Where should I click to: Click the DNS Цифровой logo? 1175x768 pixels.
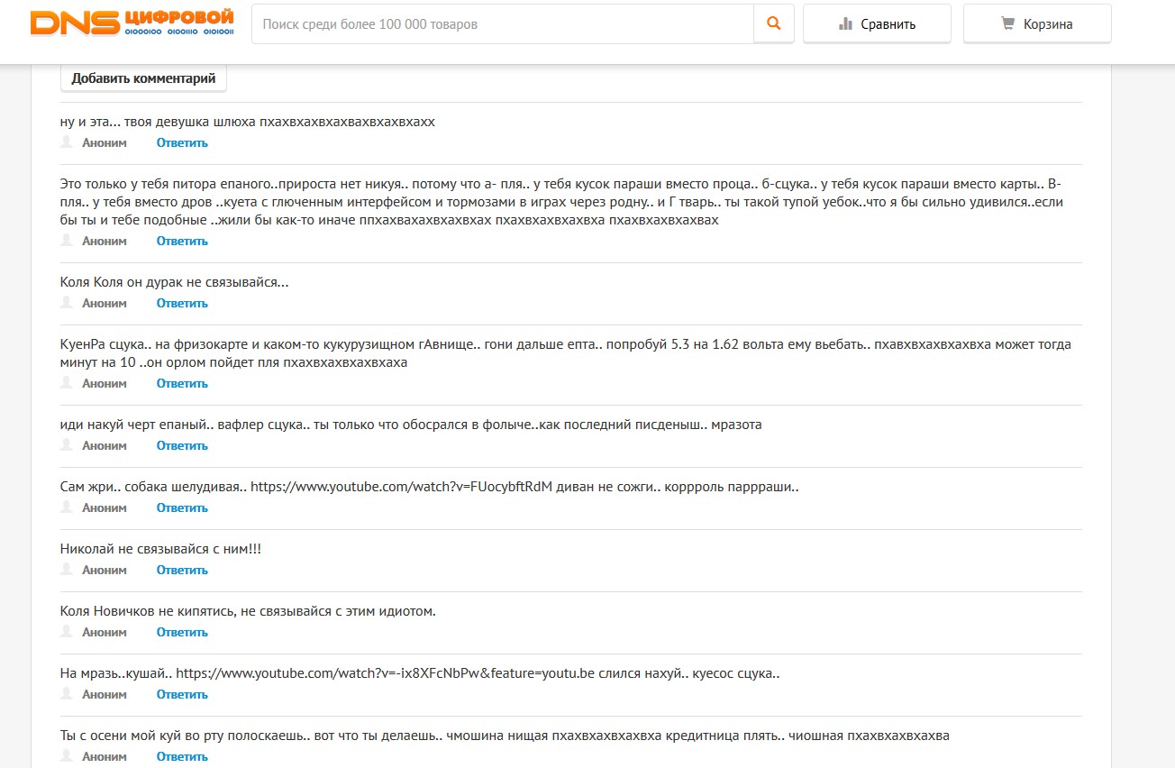coord(132,23)
